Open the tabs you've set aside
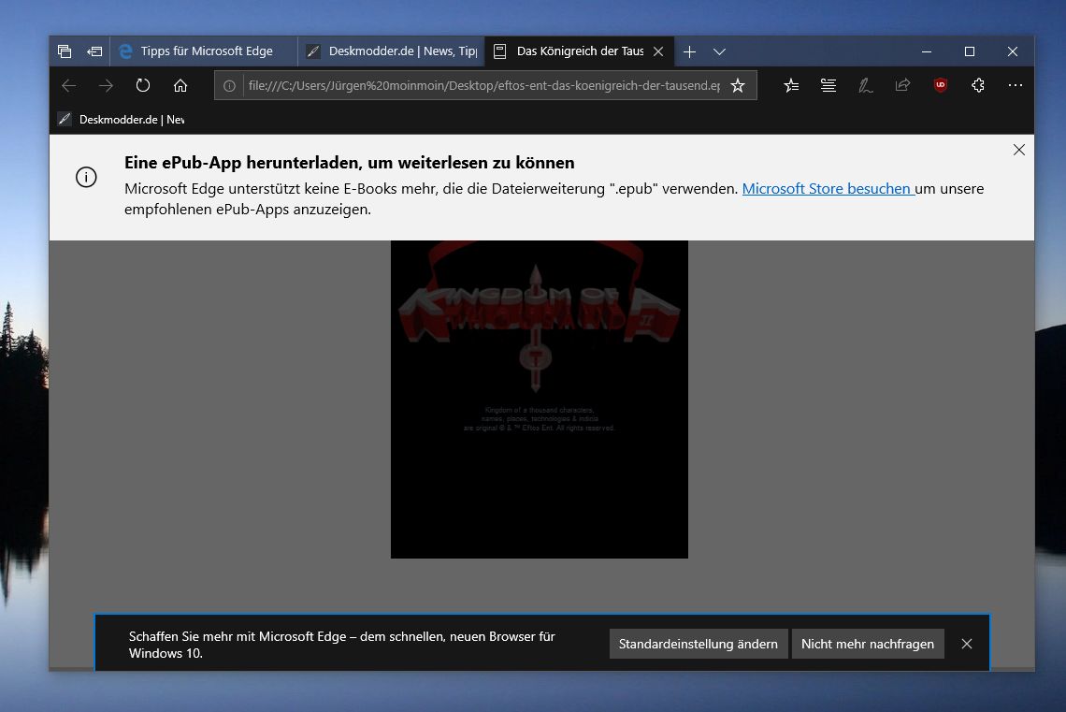Viewport: 1066px width, 712px height. point(65,51)
